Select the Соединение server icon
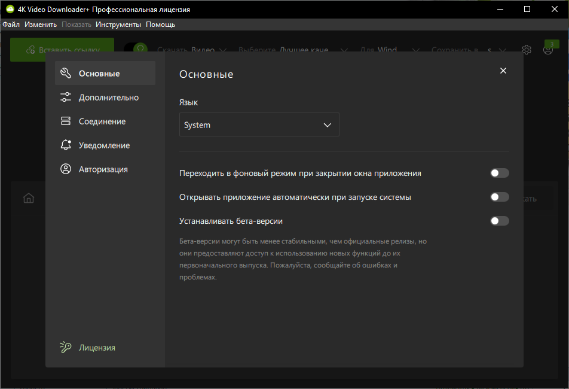 (66, 121)
